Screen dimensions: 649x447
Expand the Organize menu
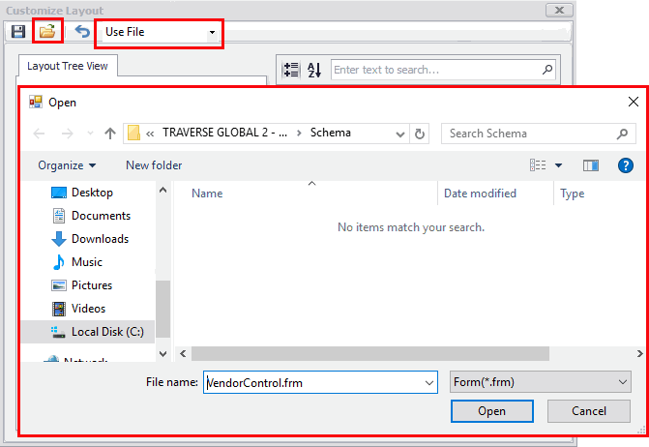point(67,165)
